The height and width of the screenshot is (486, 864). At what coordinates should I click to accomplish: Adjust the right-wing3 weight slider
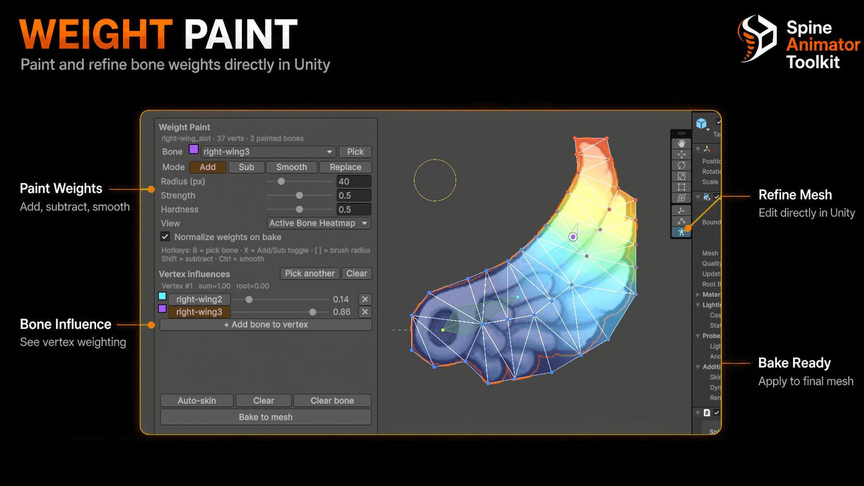click(x=281, y=312)
